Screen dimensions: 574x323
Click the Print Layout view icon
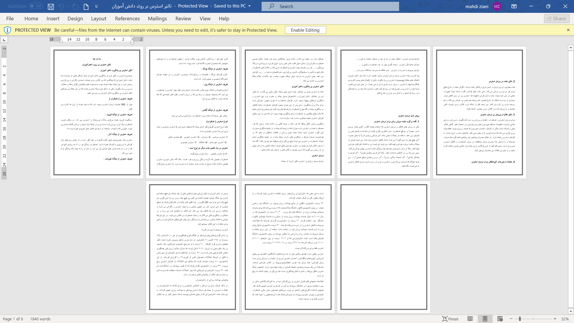point(485,319)
